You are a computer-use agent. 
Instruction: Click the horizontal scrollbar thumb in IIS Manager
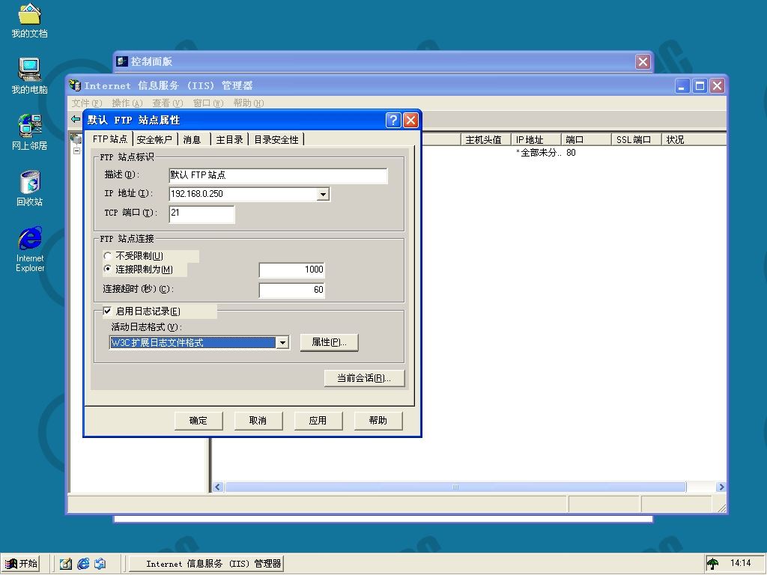455,487
